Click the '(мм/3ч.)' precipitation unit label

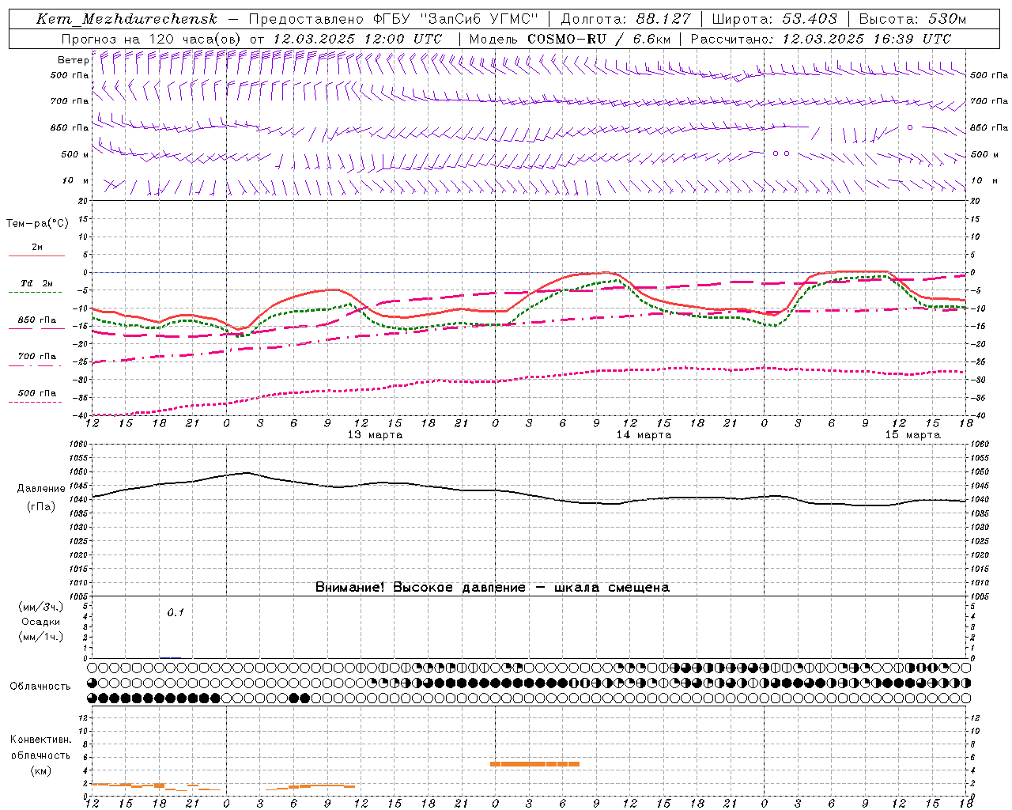(x=41, y=607)
